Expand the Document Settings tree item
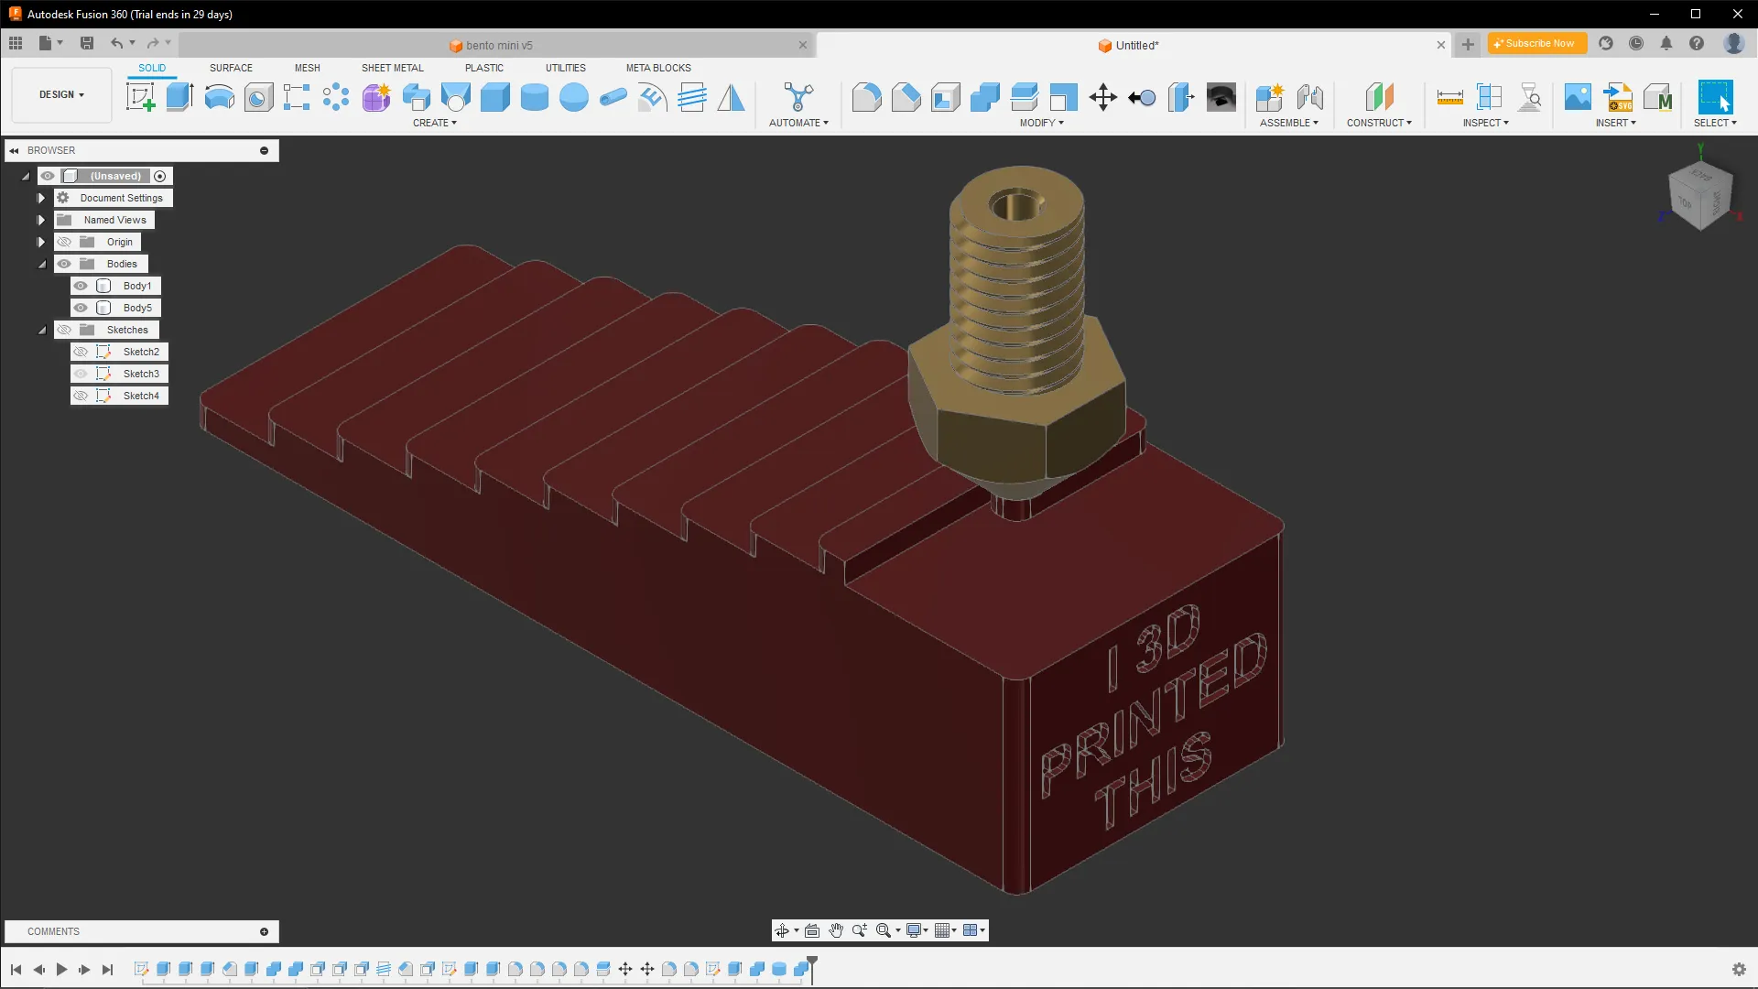 [41, 198]
